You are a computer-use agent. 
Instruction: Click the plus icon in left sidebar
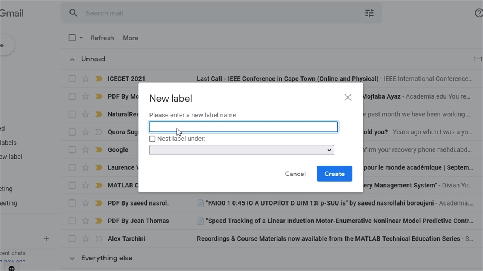pyautogui.click(x=46, y=239)
